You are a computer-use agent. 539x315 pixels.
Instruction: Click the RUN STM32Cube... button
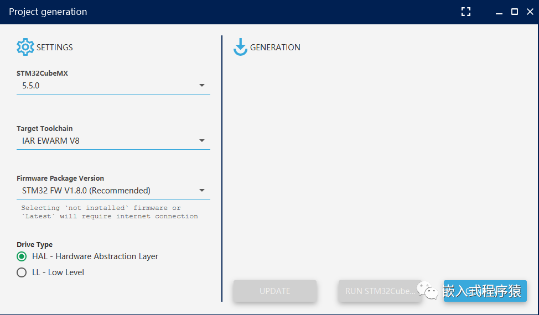pyautogui.click(x=380, y=291)
